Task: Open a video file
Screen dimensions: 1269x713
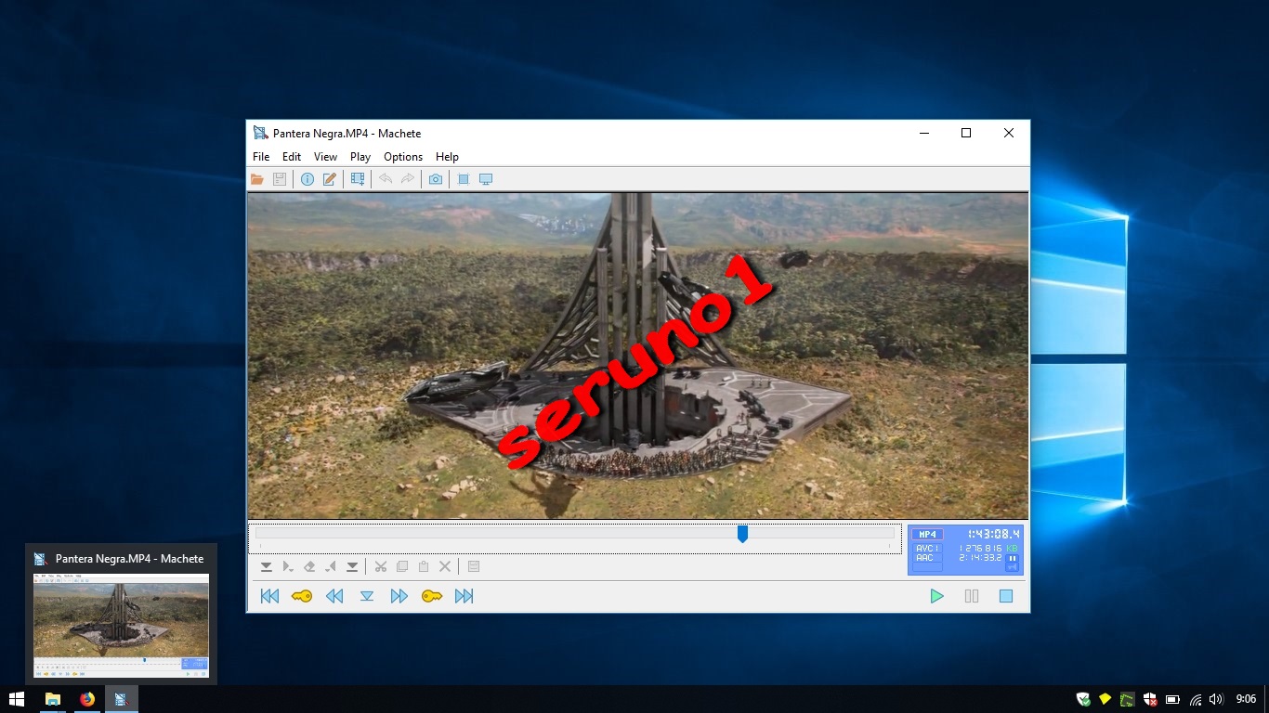Action: click(256, 178)
